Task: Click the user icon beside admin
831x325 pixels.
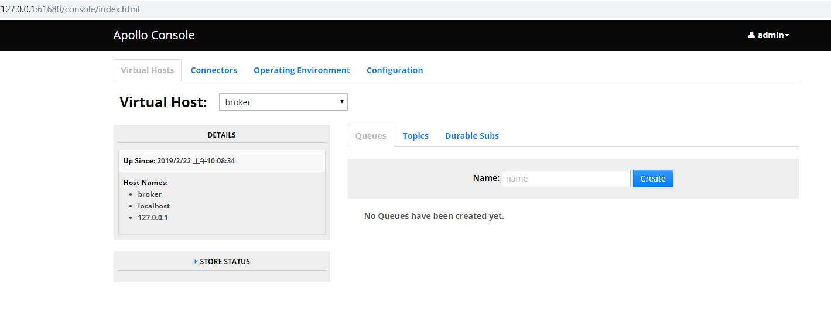Action: click(x=751, y=35)
